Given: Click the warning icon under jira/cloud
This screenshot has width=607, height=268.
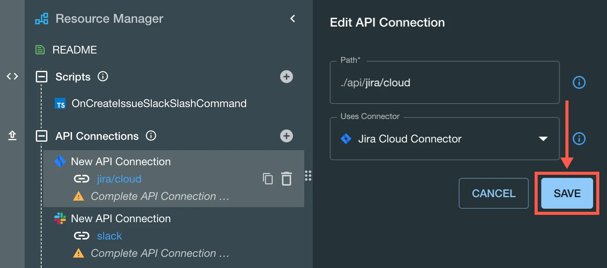Looking at the screenshot, I should coord(79,196).
